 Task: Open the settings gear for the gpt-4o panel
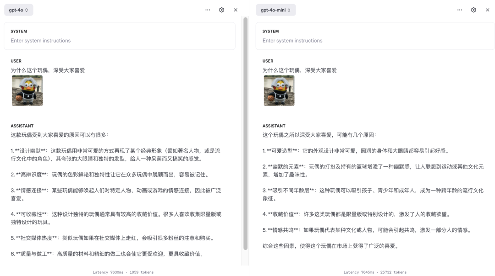(x=221, y=10)
